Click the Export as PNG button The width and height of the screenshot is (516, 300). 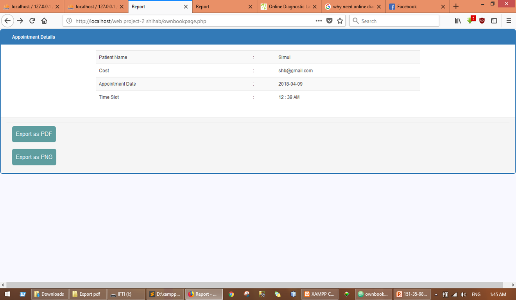[x=34, y=157]
